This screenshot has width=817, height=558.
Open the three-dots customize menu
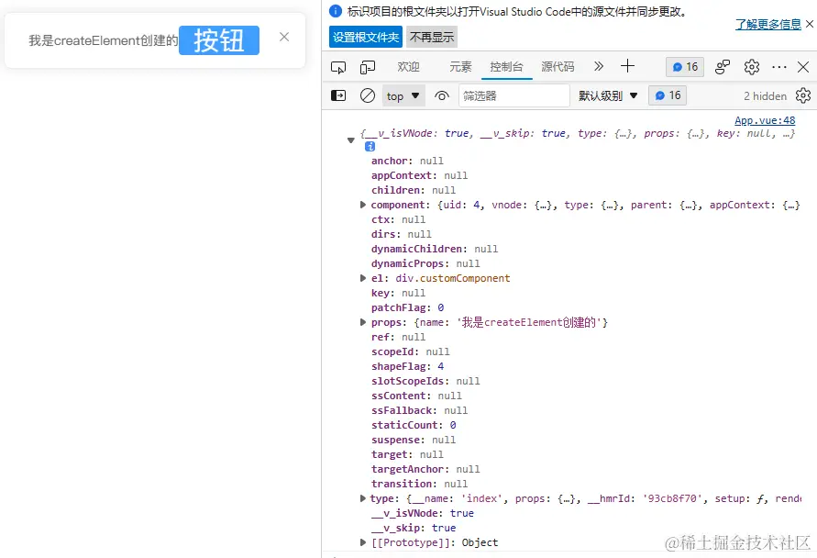(779, 67)
